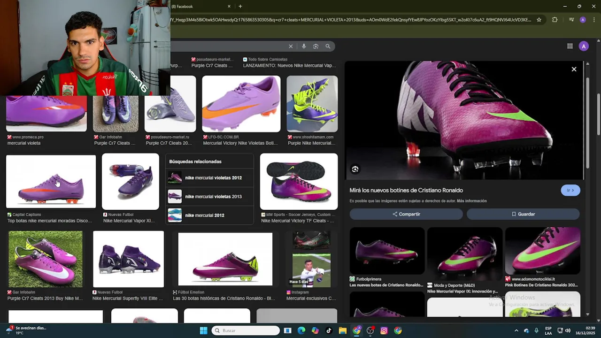Click the address bar URL
The image size is (601, 338).
(x=351, y=20)
